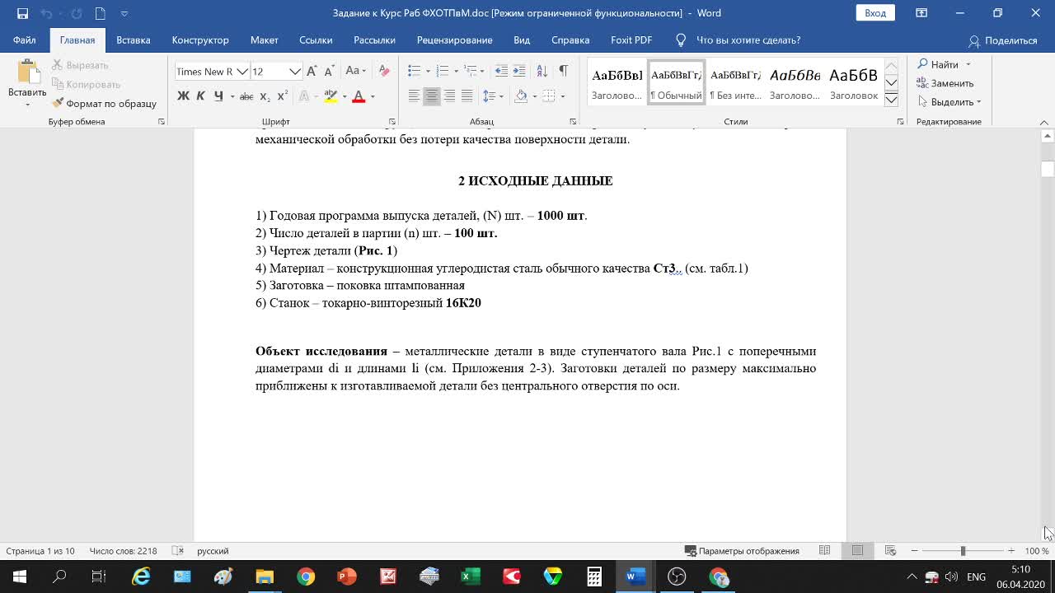Open the Выделить dropdown
Image resolution: width=1055 pixels, height=593 pixels.
tap(949, 102)
